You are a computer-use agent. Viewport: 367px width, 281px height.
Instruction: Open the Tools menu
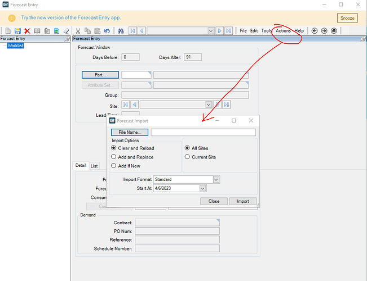click(x=266, y=31)
